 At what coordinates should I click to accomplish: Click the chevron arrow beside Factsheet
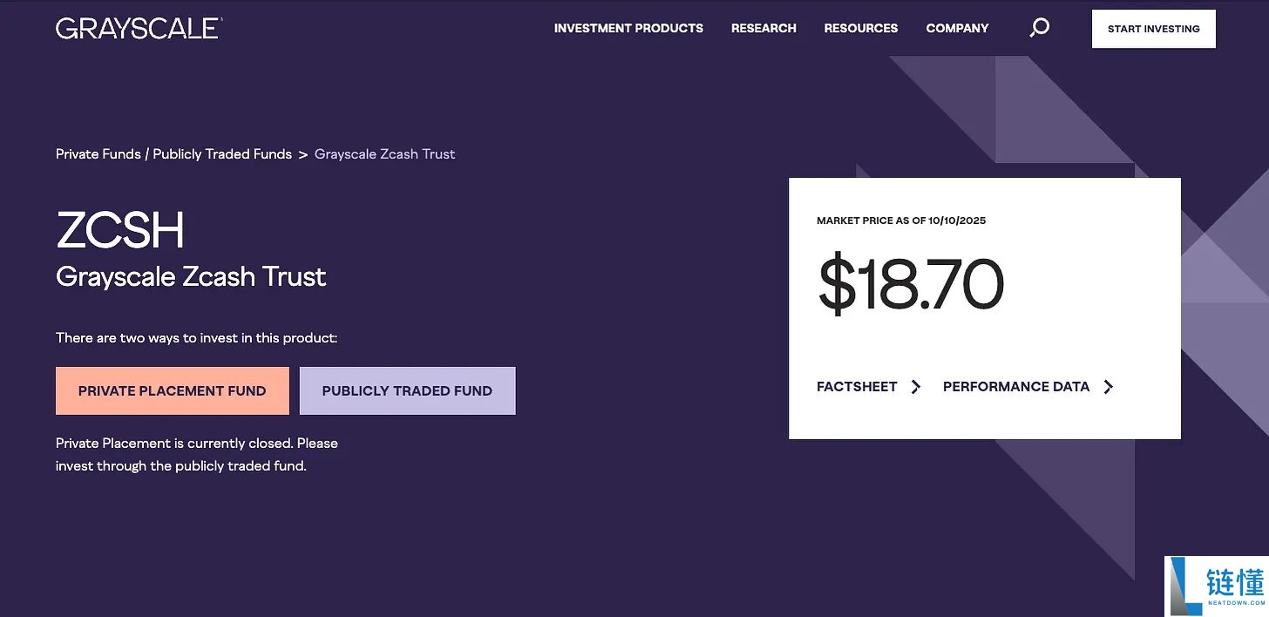pos(915,387)
